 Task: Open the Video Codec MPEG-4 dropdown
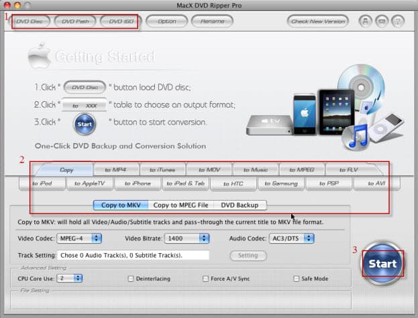coord(79,238)
